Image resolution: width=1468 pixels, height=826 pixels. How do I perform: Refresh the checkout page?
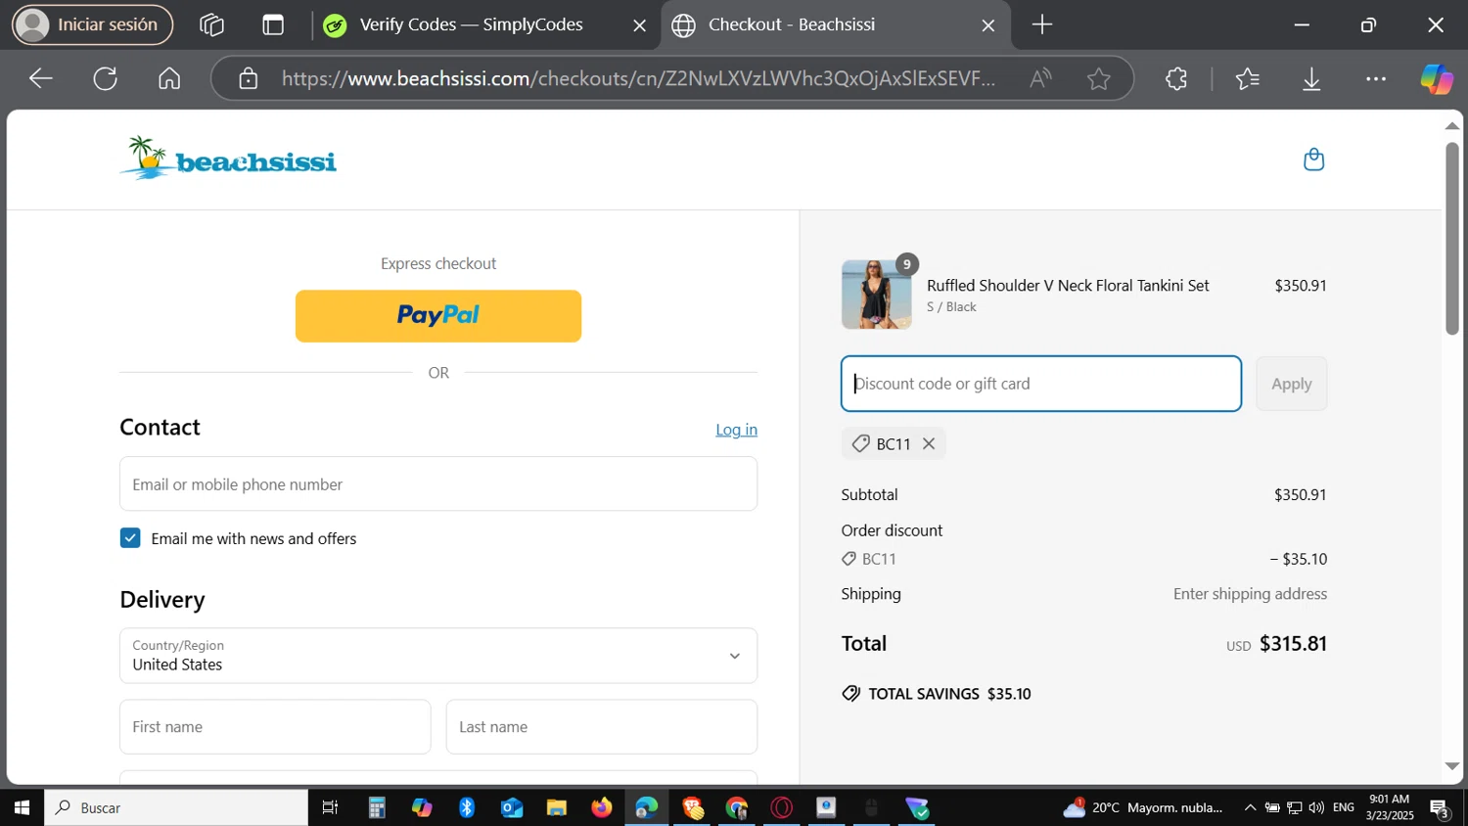105,78
